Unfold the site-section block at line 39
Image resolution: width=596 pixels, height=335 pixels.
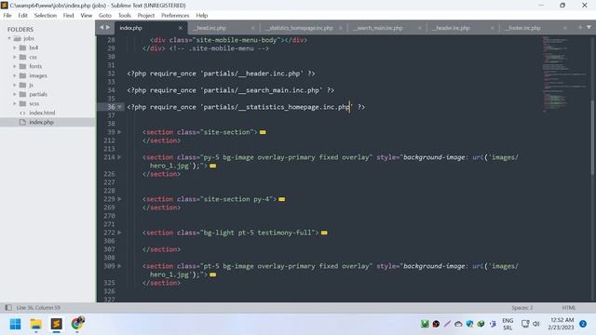pyautogui.click(x=119, y=132)
